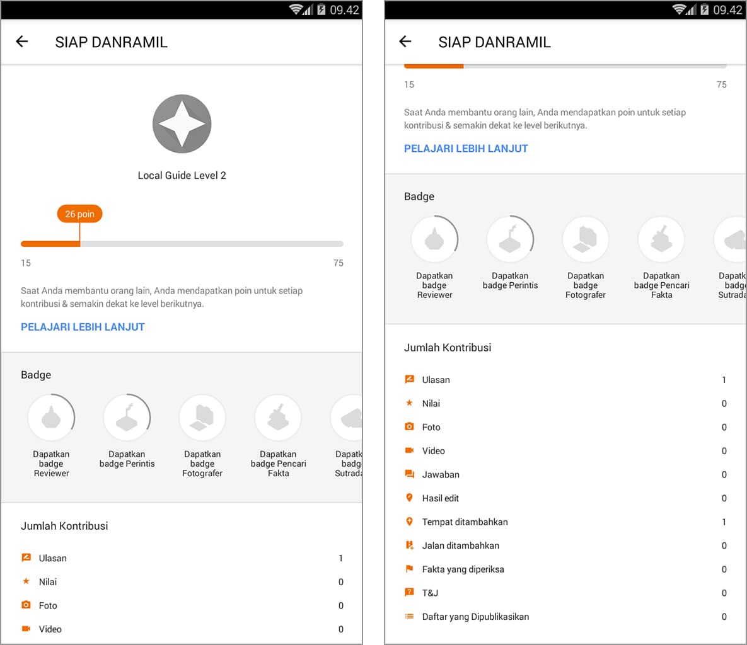747x645 pixels.
Task: Select Nilai text in right screen
Action: [x=431, y=404]
